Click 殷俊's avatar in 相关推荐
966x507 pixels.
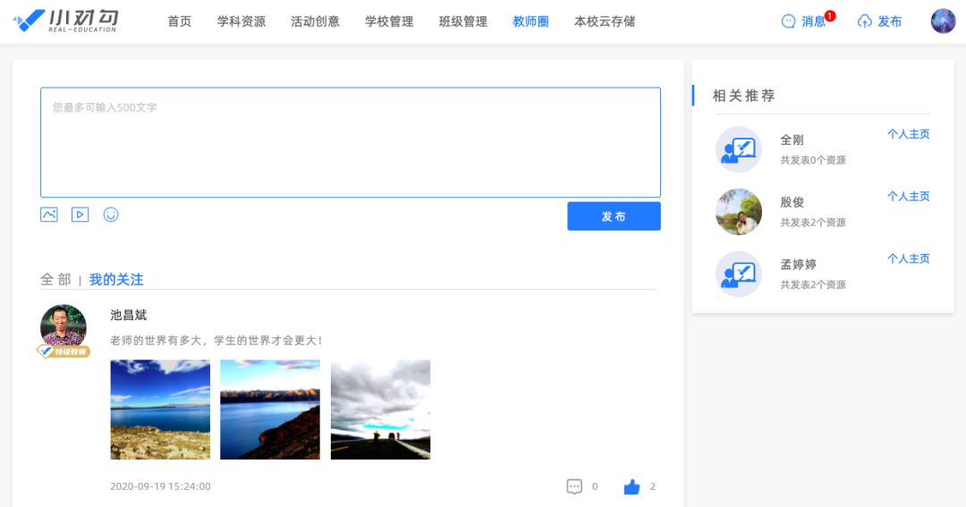click(739, 212)
